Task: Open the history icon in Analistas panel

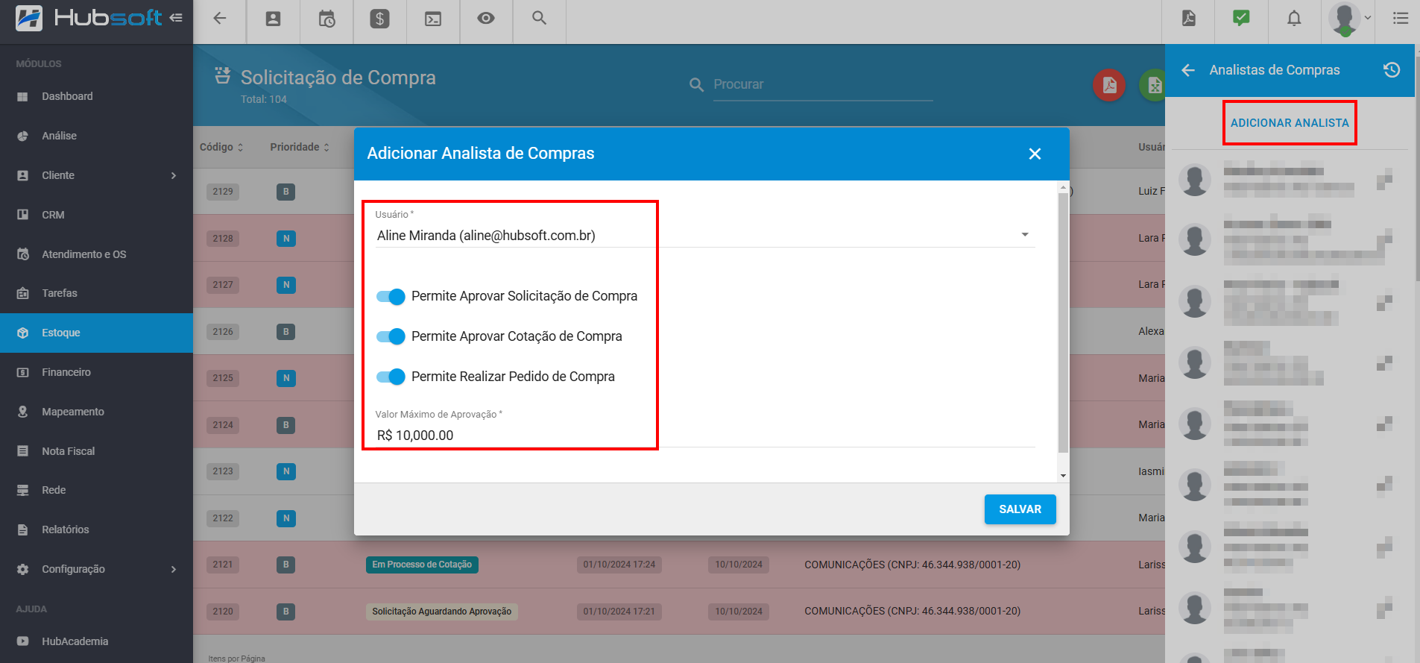Action: point(1392,70)
